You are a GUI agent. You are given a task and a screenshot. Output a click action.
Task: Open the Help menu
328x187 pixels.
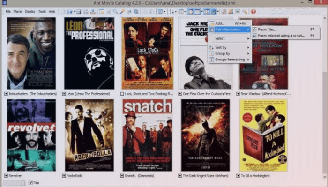click(52, 12)
